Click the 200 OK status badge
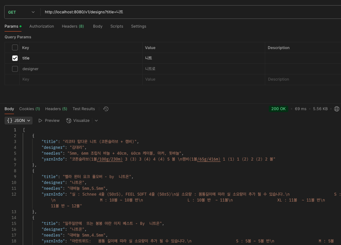 pos(279,109)
